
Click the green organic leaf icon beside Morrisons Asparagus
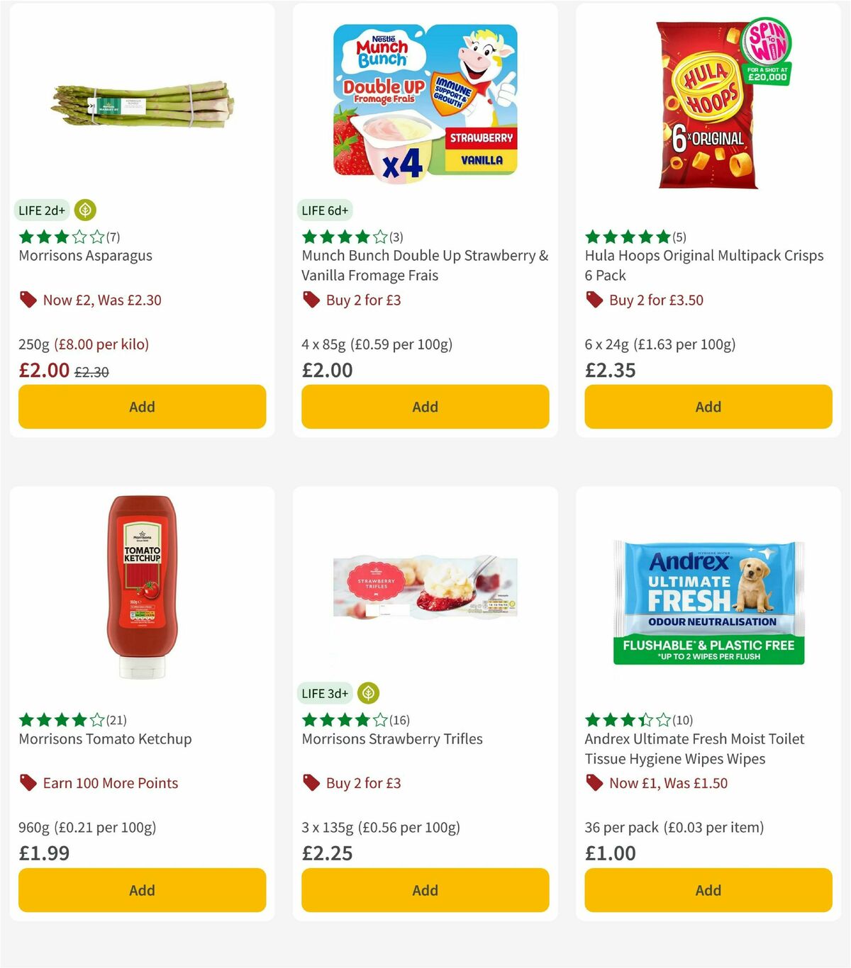click(84, 210)
